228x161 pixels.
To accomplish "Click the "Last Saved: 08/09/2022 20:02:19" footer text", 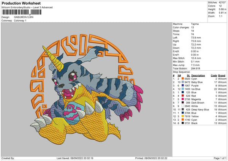I will click(x=75, y=158).
